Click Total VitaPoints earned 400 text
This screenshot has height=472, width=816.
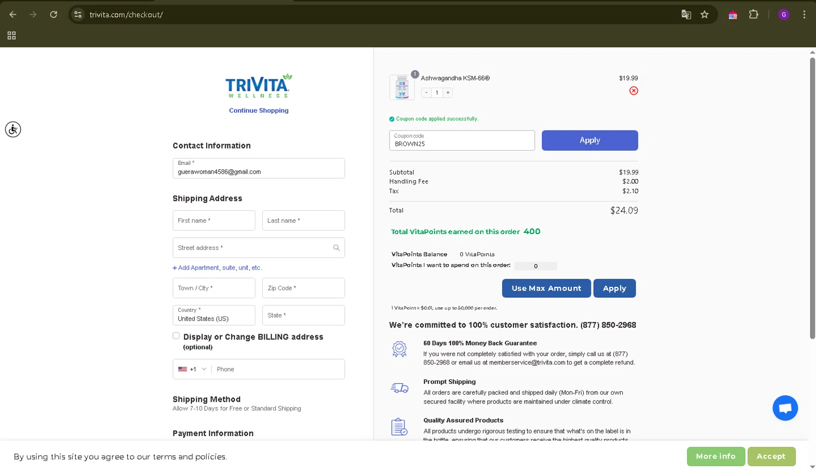click(x=466, y=232)
